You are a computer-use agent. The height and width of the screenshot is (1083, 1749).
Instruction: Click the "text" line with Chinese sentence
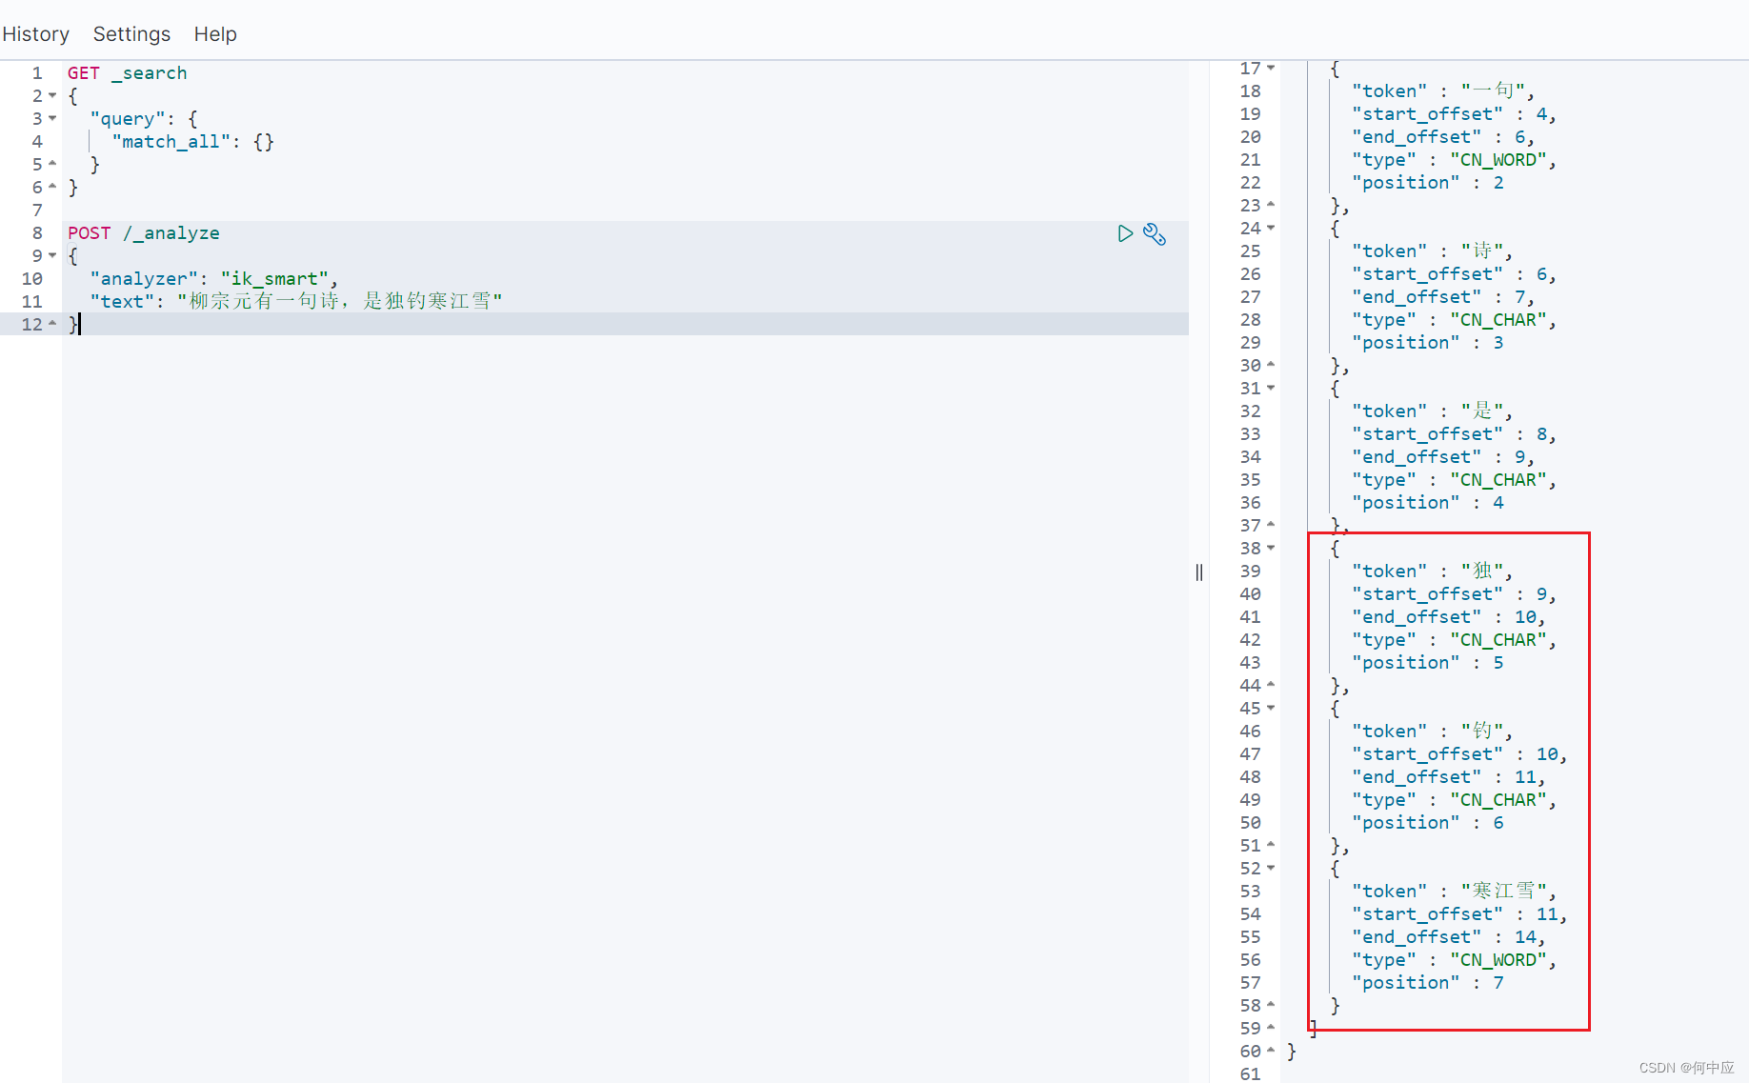(296, 302)
